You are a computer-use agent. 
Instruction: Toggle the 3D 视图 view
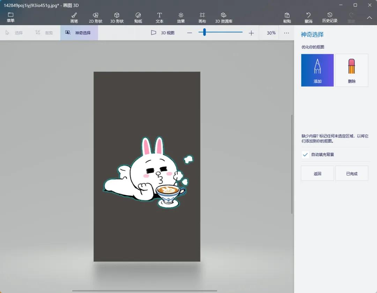pyautogui.click(x=163, y=33)
